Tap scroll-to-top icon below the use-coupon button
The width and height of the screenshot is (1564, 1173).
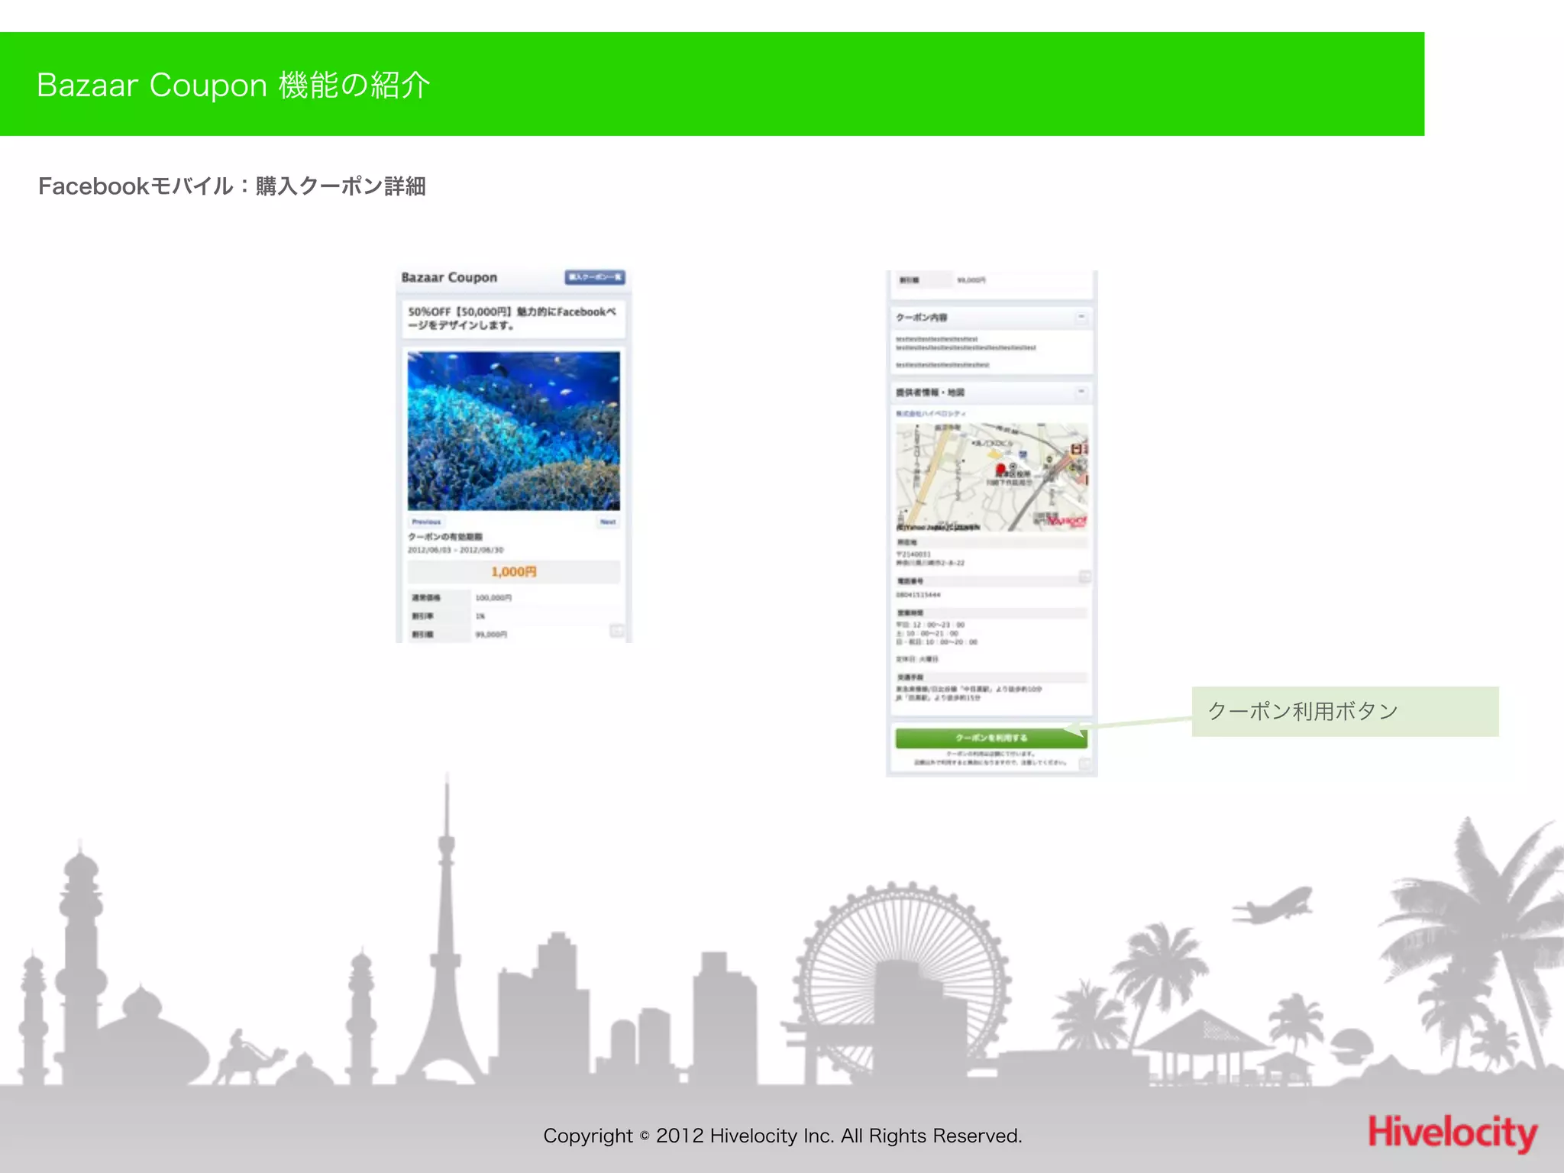1084,764
